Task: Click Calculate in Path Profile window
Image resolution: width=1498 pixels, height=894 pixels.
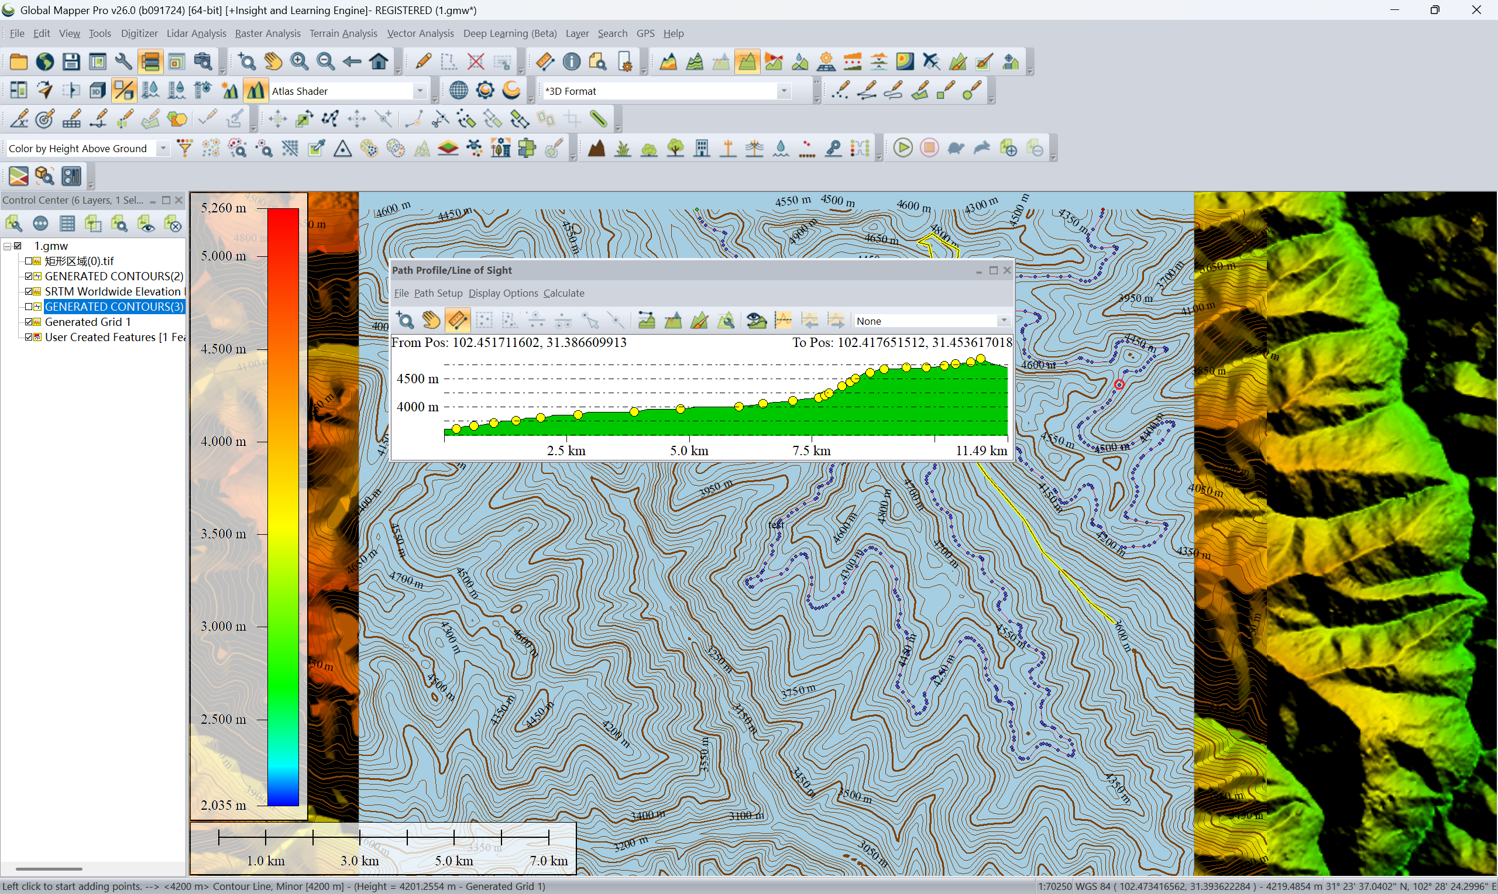Action: (563, 293)
